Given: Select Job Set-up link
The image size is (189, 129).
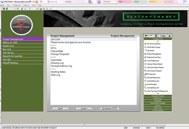Looking at the screenshot, I should 23,52.
